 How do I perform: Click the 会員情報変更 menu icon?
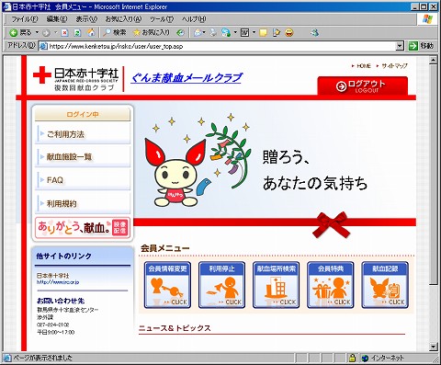(x=167, y=285)
